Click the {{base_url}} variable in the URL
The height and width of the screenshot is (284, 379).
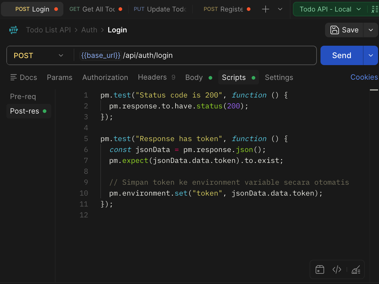pyautogui.click(x=101, y=55)
